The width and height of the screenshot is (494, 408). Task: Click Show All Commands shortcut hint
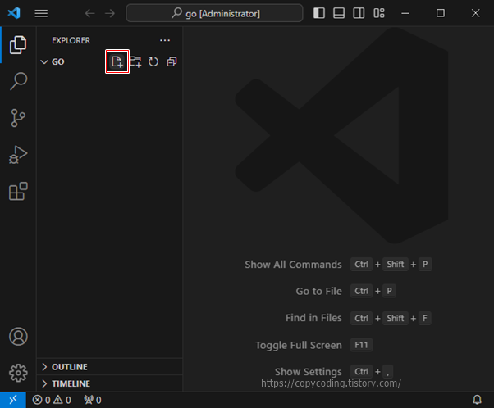293,265
